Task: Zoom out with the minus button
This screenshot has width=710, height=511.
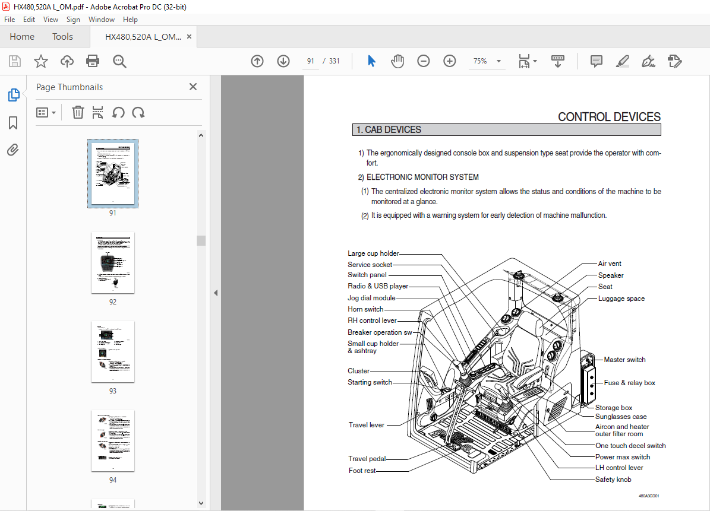Action: pyautogui.click(x=424, y=61)
